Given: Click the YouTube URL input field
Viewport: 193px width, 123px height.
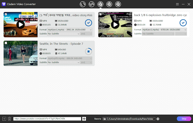Looking at the screenshot, I should [x=47, y=119].
